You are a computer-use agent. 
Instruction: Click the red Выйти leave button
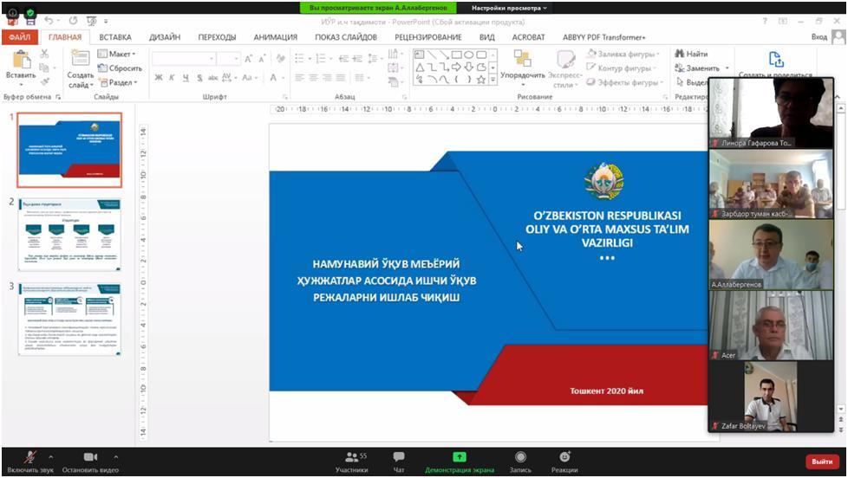click(x=822, y=462)
